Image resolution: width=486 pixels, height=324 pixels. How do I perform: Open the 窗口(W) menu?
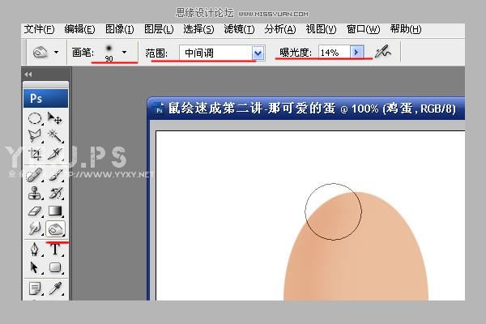pyautogui.click(x=363, y=29)
